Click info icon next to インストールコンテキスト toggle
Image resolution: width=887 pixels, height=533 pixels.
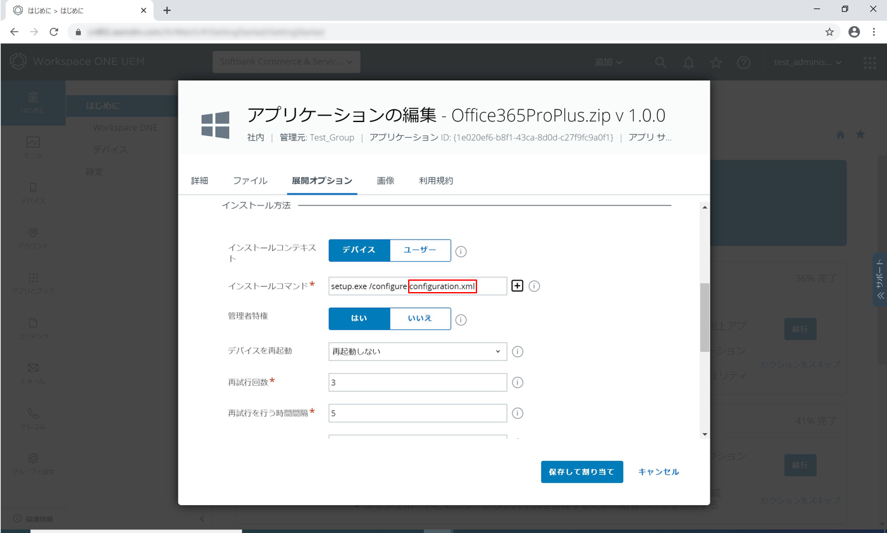[x=461, y=252]
